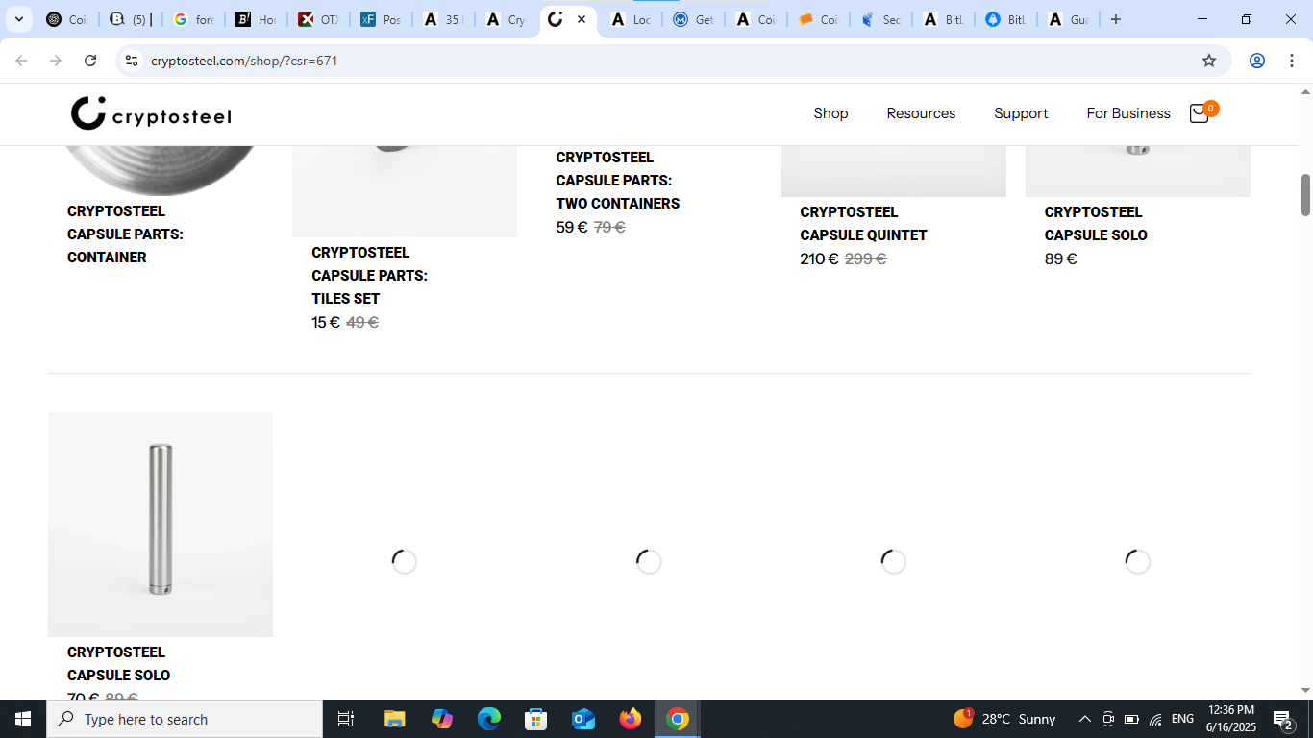Open Microsoft Store from taskbar
The height and width of the screenshot is (738, 1313).
click(536, 719)
